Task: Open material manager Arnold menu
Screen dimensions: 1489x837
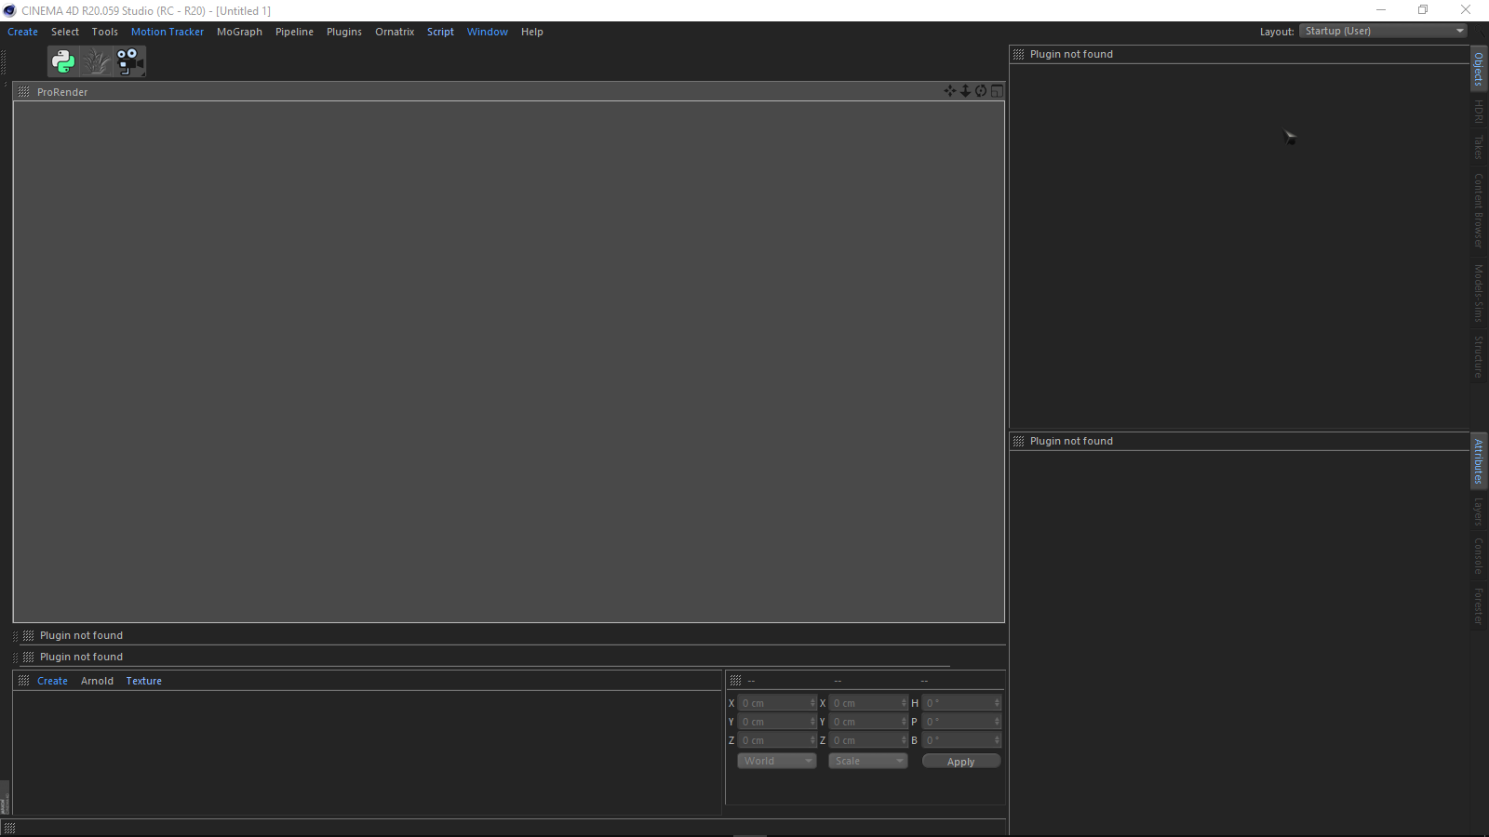Action: (x=97, y=681)
